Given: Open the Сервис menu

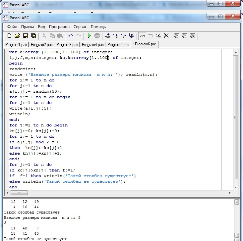Looking at the screenshot, I should tap(80, 27).
